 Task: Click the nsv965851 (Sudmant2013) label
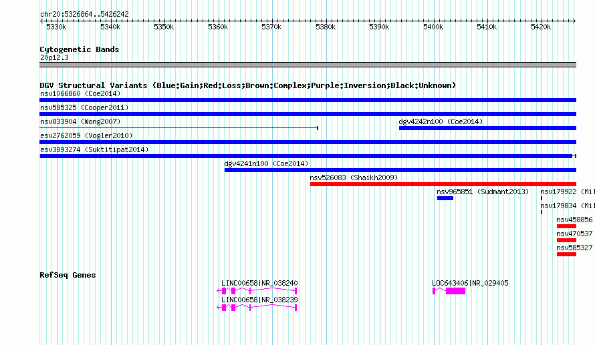point(483,192)
